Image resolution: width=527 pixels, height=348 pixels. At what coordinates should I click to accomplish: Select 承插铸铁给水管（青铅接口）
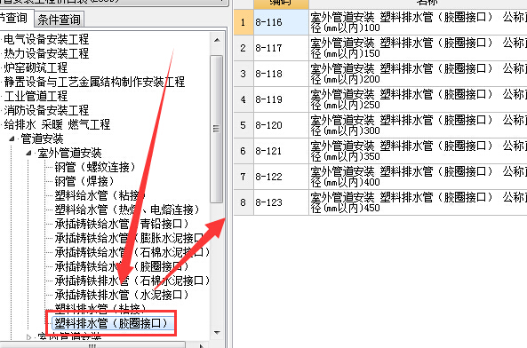[x=122, y=224]
